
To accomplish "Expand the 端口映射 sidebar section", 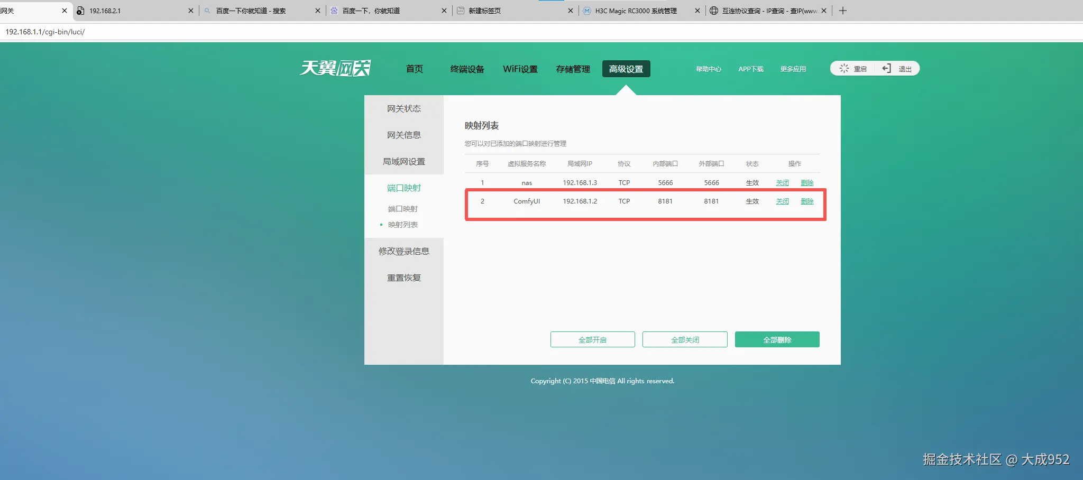I will click(403, 188).
